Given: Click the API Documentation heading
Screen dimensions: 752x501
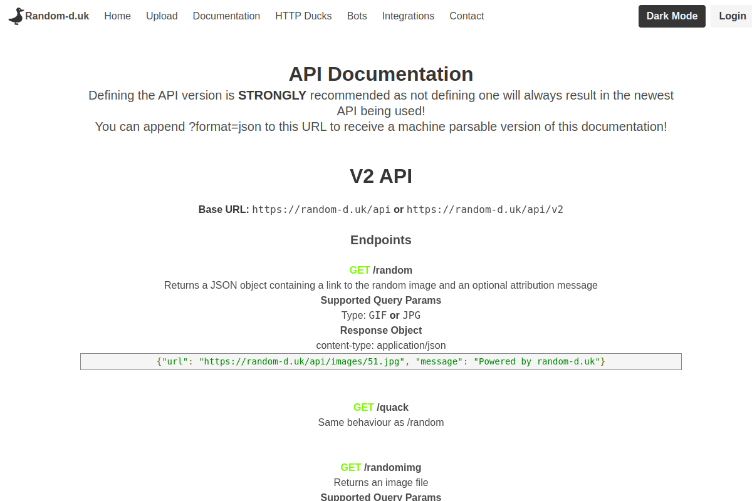Looking at the screenshot, I should click(x=381, y=74).
